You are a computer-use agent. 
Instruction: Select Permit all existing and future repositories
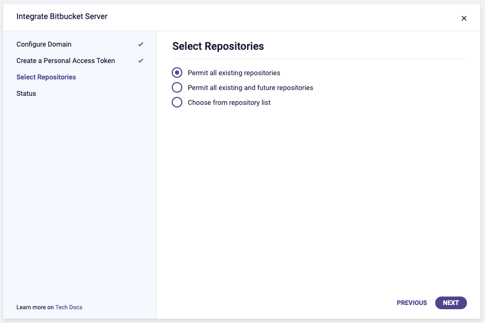pos(177,87)
